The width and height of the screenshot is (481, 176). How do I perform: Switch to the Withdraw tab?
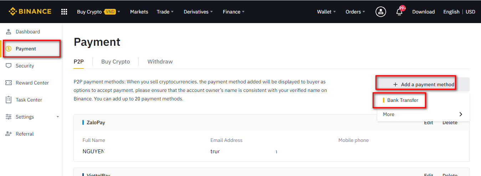(160, 61)
